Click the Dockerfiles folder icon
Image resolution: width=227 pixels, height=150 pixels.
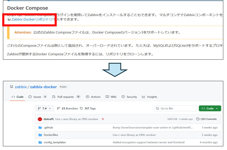click(x=40, y=135)
